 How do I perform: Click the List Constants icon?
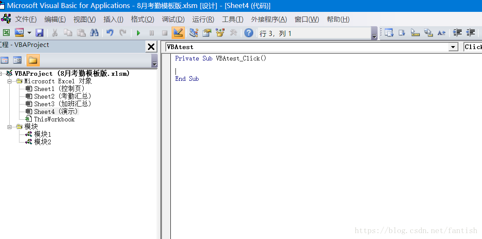(x=402, y=33)
